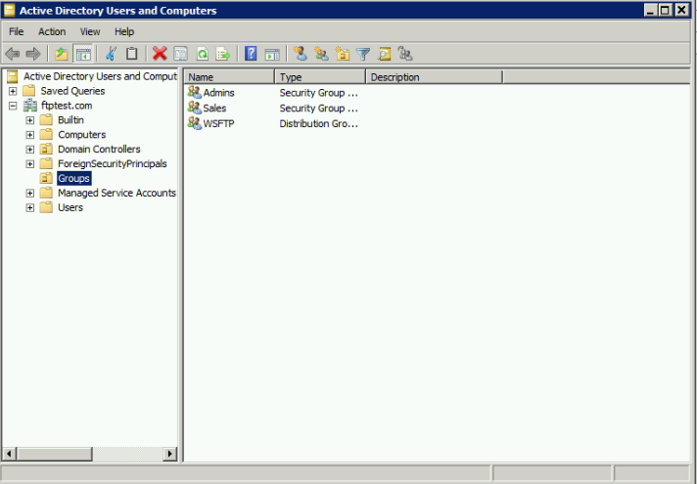697x484 pixels.
Task: Click the Filter funnel icon
Action: point(363,54)
